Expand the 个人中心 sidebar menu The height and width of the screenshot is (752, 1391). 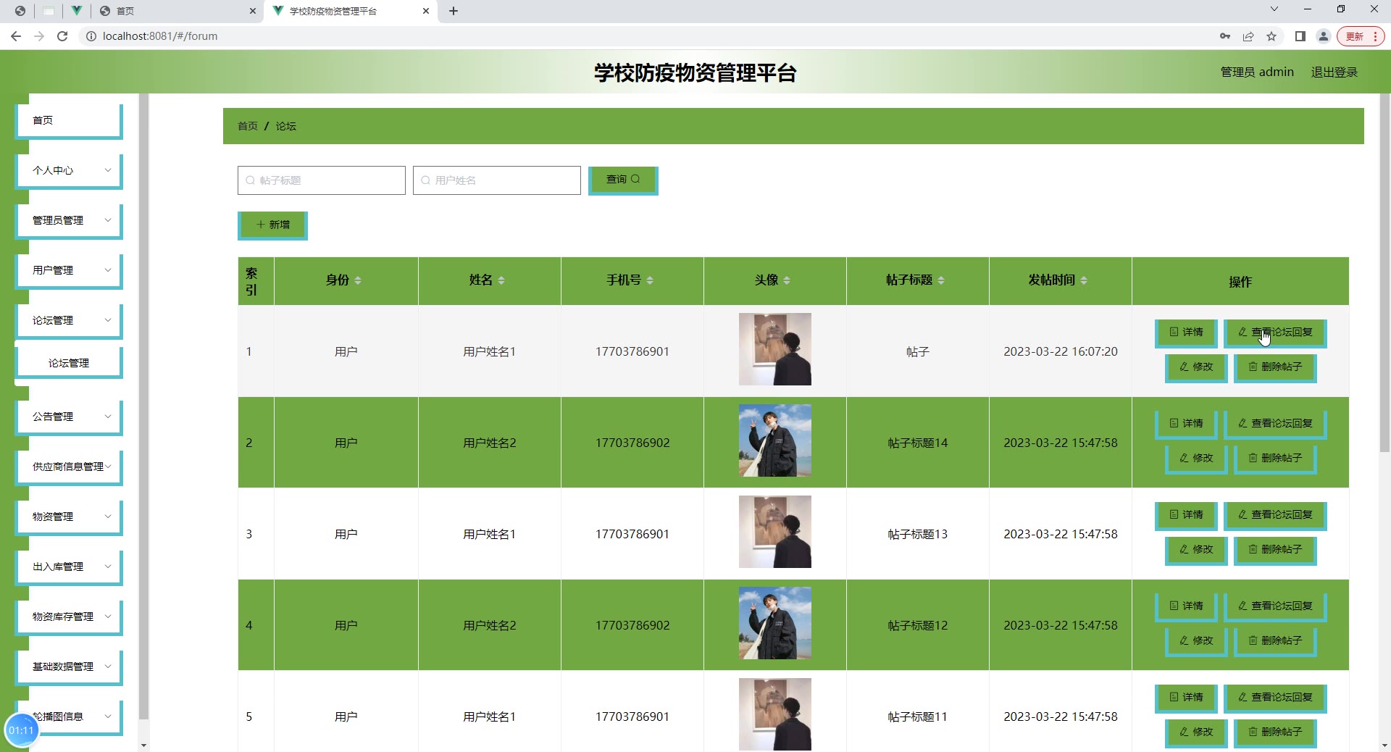click(x=69, y=171)
